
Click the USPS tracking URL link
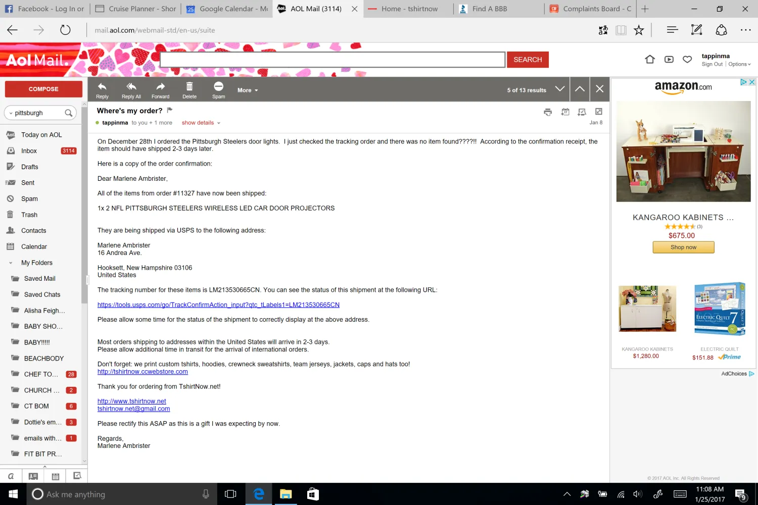[218, 305]
